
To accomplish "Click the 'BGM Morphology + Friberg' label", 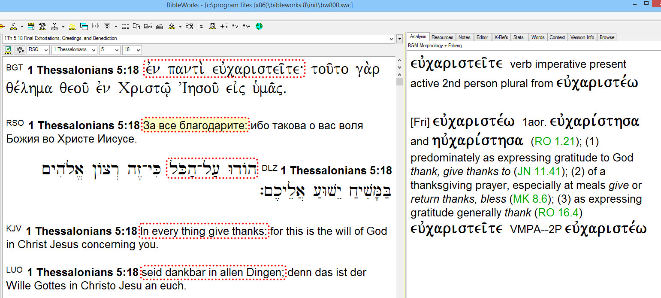I will (x=435, y=46).
